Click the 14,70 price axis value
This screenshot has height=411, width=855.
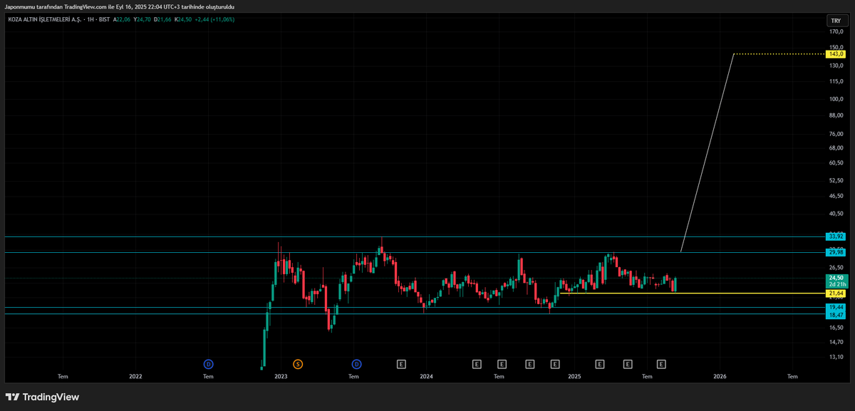[x=836, y=343]
